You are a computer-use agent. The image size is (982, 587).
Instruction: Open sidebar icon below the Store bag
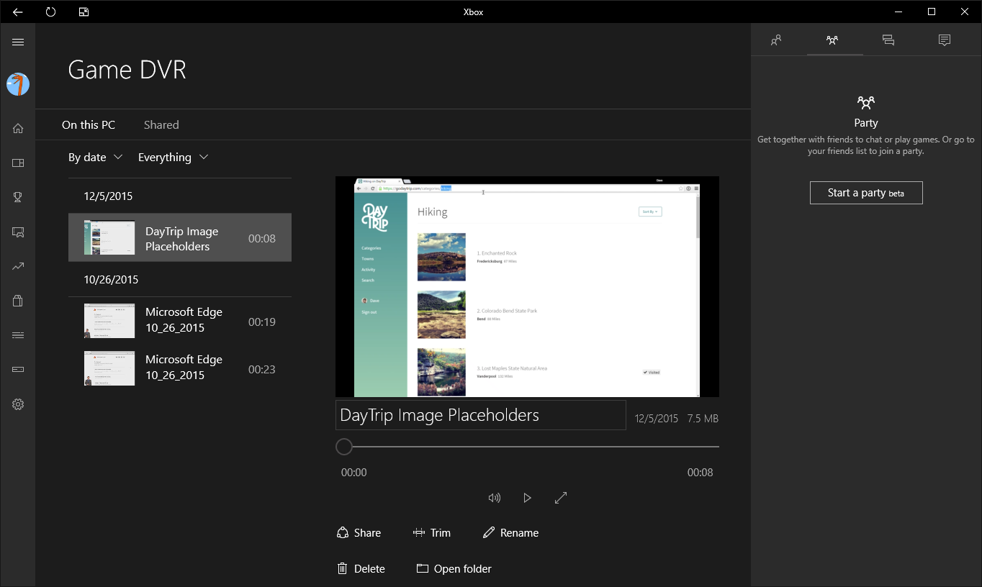click(18, 335)
